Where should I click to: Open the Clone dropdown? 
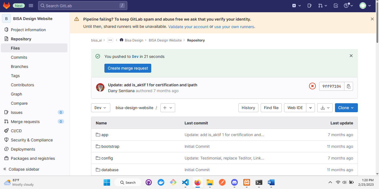tap(346, 108)
